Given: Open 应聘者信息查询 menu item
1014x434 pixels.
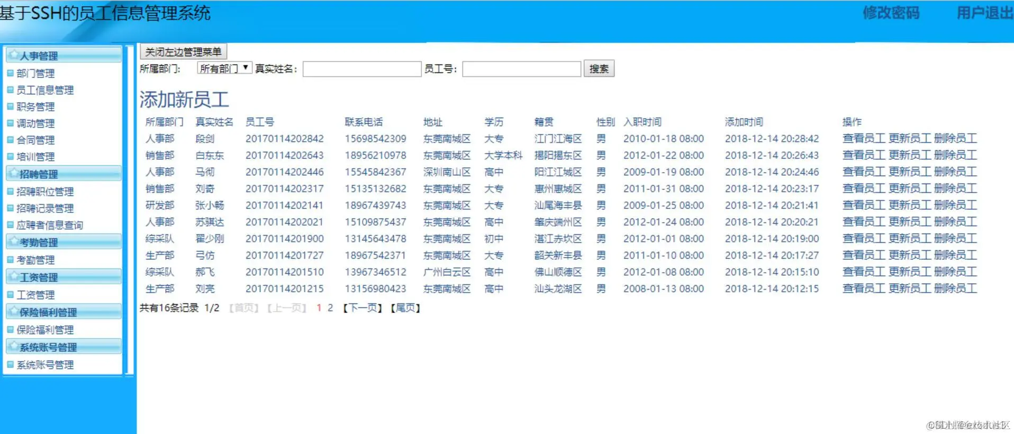Looking at the screenshot, I should click(x=50, y=225).
